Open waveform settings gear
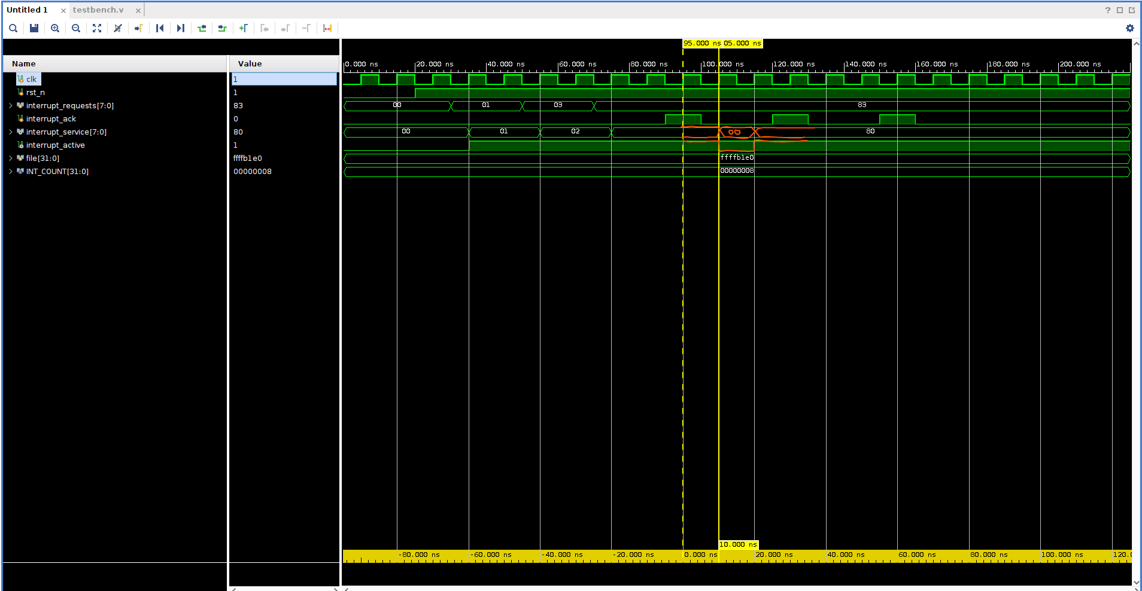 [1130, 28]
